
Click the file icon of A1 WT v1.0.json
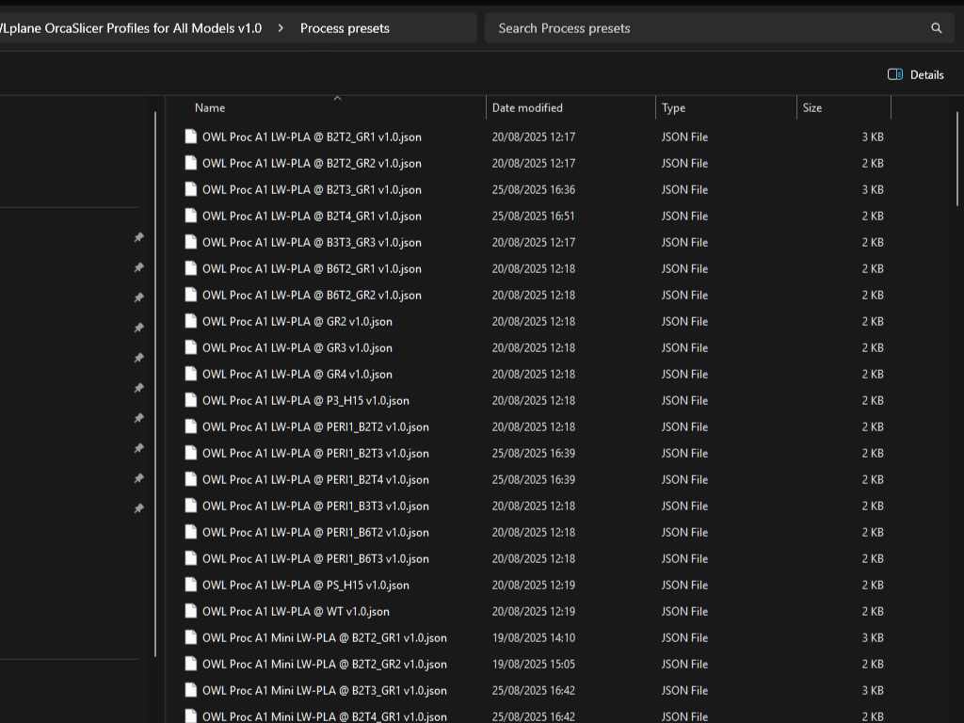(191, 611)
